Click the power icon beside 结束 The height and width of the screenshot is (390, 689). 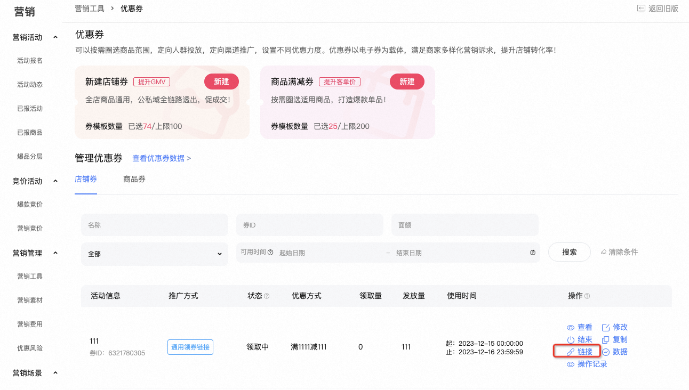[571, 340]
